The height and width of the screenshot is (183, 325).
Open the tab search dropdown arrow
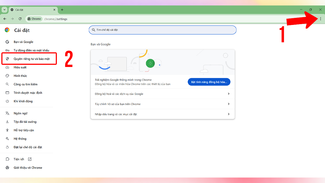point(4,10)
